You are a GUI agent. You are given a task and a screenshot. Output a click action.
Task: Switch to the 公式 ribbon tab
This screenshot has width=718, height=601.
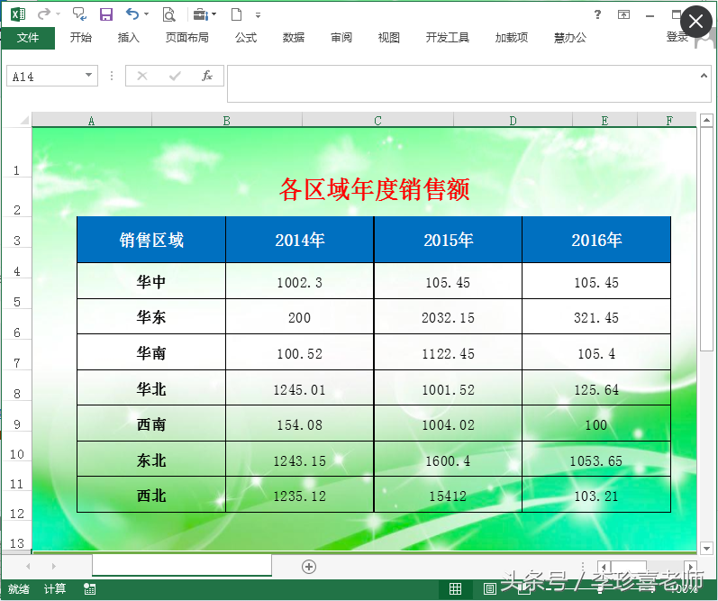[246, 38]
